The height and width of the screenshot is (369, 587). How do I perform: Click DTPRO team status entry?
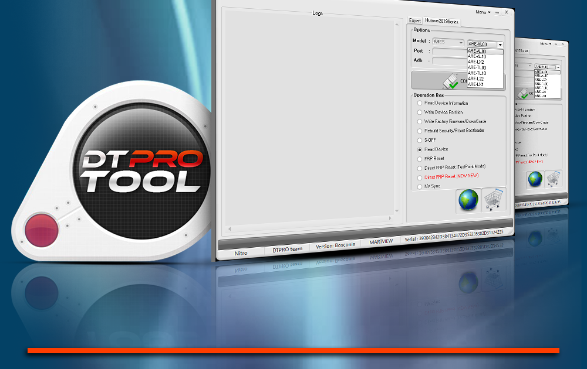pos(287,250)
